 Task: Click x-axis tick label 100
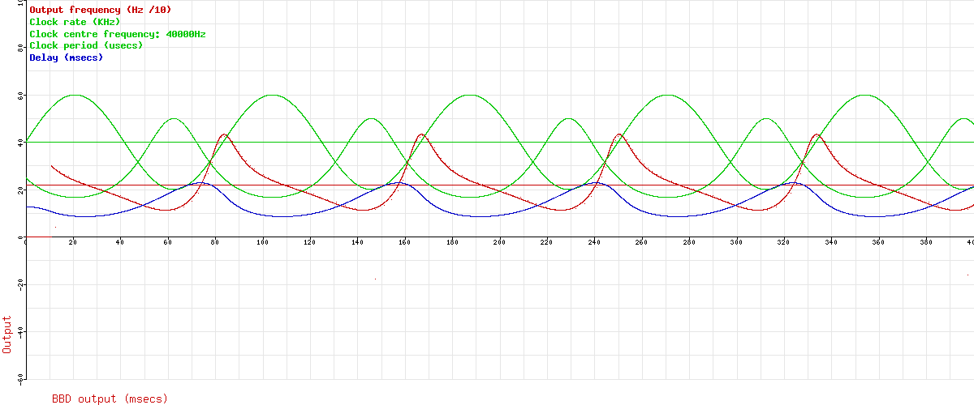262,242
